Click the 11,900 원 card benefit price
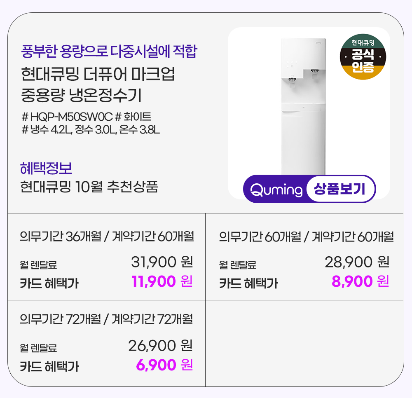Screen dimensions: 412x398 click(162, 282)
